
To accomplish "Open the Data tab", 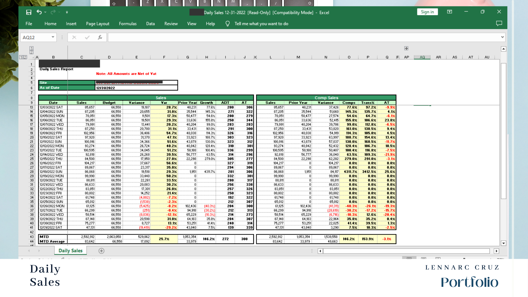I will (x=150, y=24).
